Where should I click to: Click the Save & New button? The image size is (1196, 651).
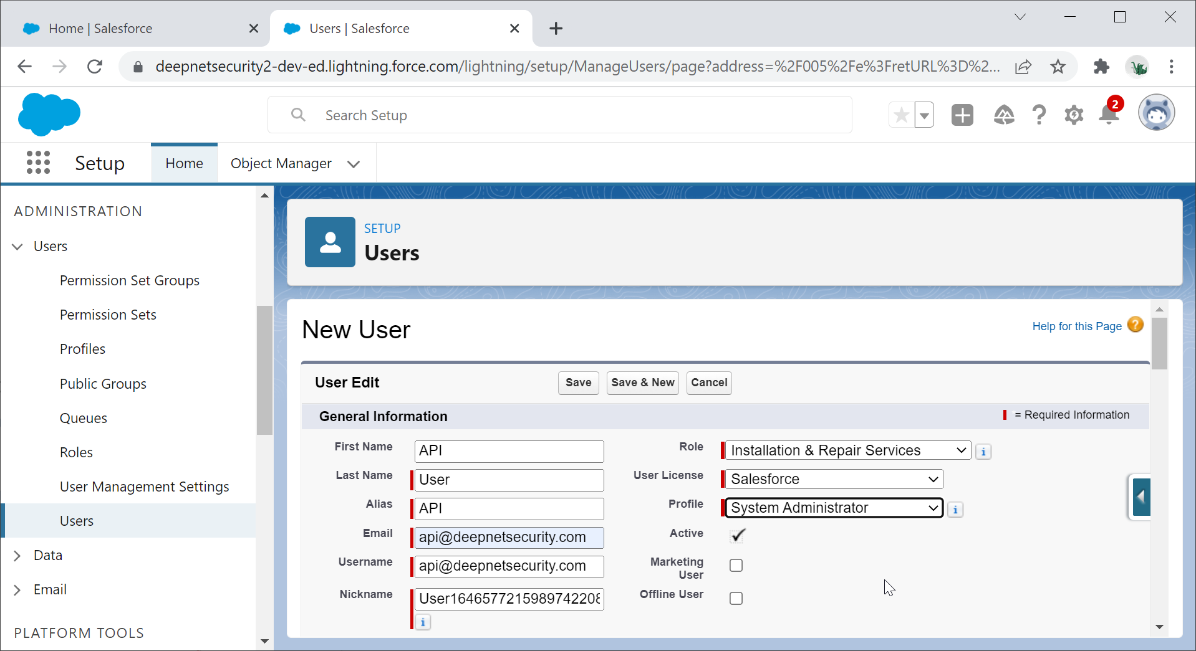point(642,383)
